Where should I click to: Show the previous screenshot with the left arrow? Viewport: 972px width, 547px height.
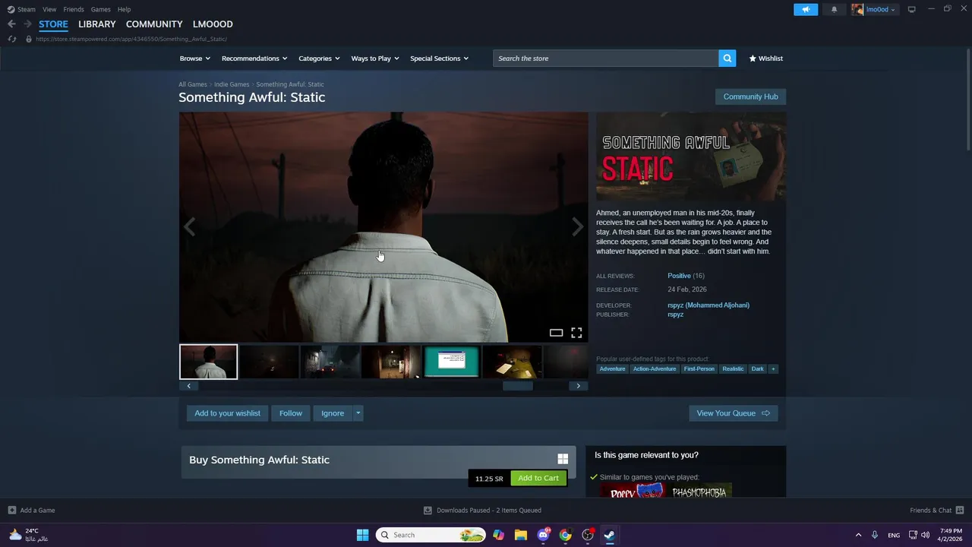pyautogui.click(x=189, y=226)
